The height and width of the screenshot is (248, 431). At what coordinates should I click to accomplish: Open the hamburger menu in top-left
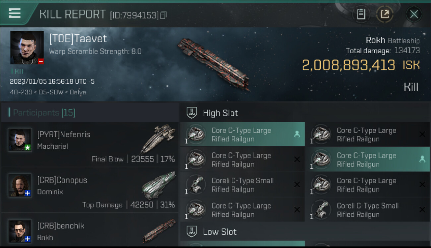[15, 14]
